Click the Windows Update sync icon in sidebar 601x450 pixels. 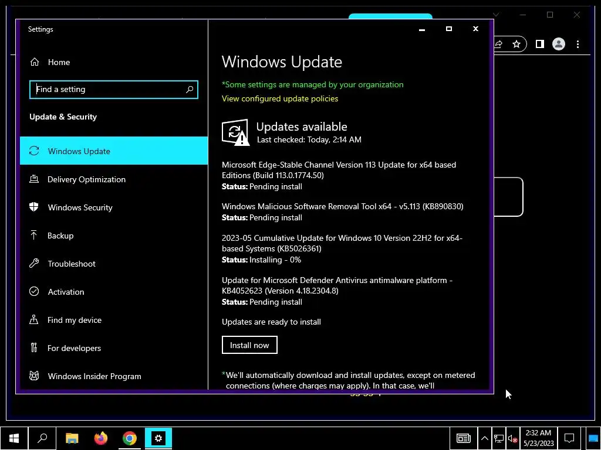click(x=34, y=151)
